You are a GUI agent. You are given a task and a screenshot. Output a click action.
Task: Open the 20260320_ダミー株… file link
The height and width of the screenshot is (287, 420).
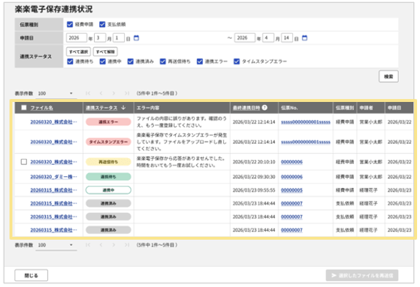pyautogui.click(x=53, y=177)
